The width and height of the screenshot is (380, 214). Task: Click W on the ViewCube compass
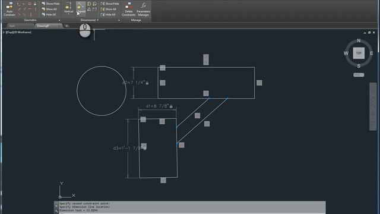coord(346,53)
